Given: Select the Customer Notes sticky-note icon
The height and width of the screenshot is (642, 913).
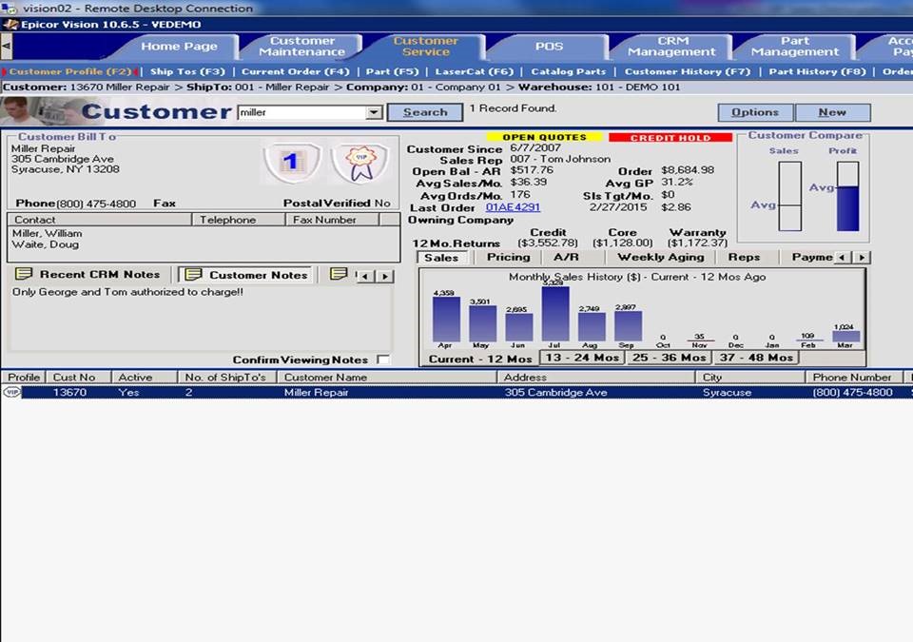Looking at the screenshot, I should pos(193,275).
